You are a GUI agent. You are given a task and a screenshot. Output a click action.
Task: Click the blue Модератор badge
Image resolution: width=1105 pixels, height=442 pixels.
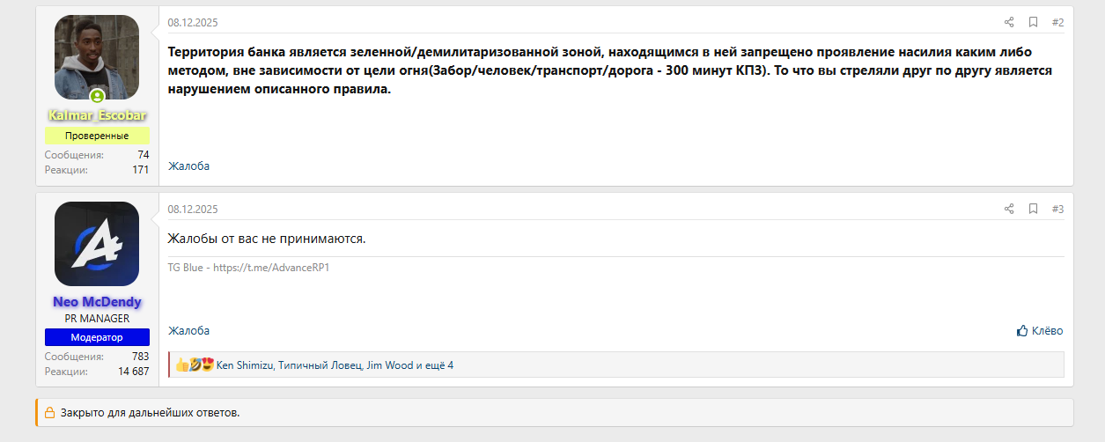pyautogui.click(x=97, y=337)
